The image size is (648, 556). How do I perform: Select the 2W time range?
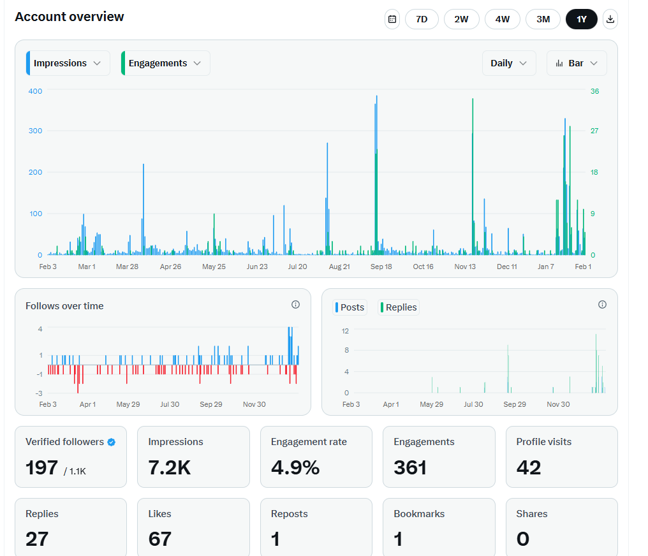[461, 19]
